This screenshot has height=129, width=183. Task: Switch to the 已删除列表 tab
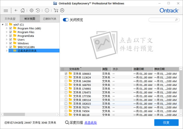[49, 19]
